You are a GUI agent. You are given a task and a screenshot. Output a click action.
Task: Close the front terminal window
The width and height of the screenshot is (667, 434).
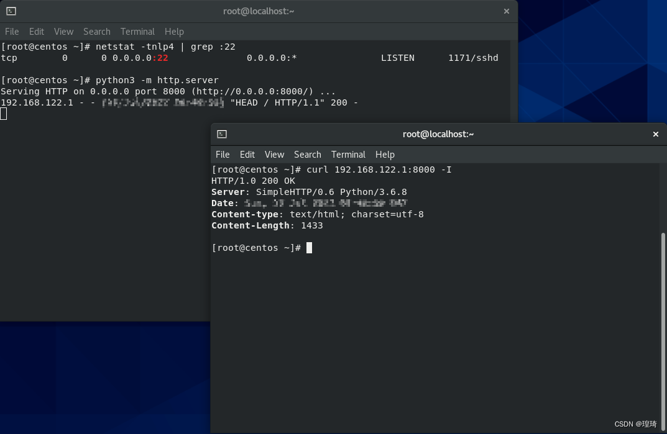pyautogui.click(x=655, y=133)
